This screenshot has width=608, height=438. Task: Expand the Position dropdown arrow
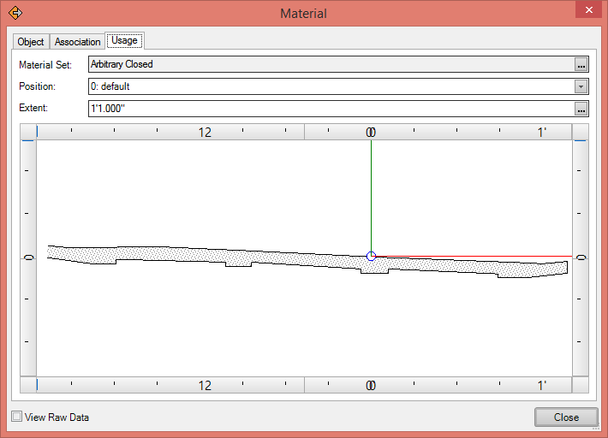[x=581, y=86]
